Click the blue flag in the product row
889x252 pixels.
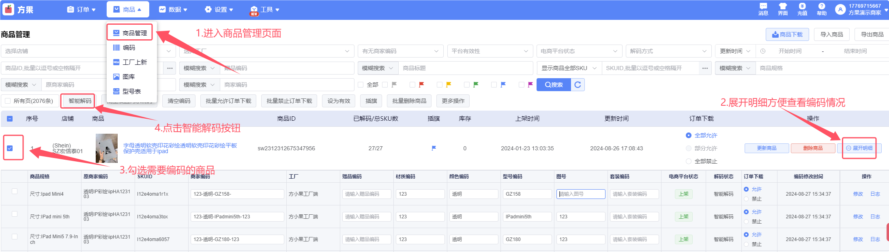coord(434,148)
